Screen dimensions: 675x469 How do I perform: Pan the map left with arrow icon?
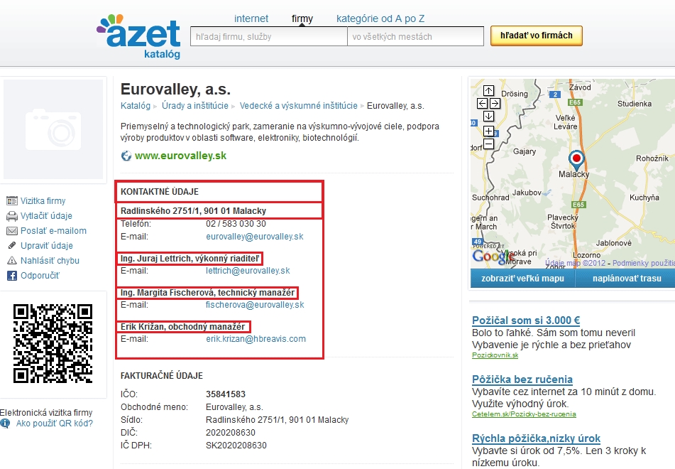[x=483, y=104]
